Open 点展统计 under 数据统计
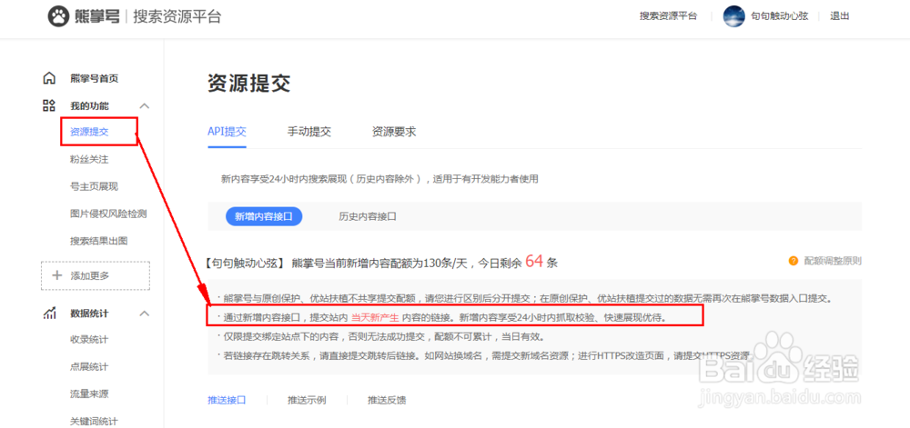 pos(89,366)
